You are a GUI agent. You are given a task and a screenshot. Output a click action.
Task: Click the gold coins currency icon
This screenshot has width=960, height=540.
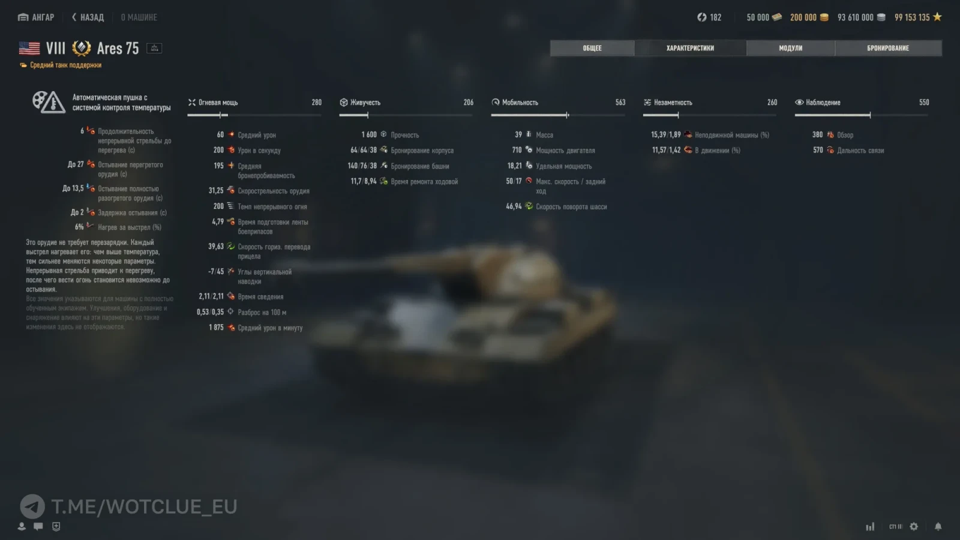pyautogui.click(x=824, y=17)
